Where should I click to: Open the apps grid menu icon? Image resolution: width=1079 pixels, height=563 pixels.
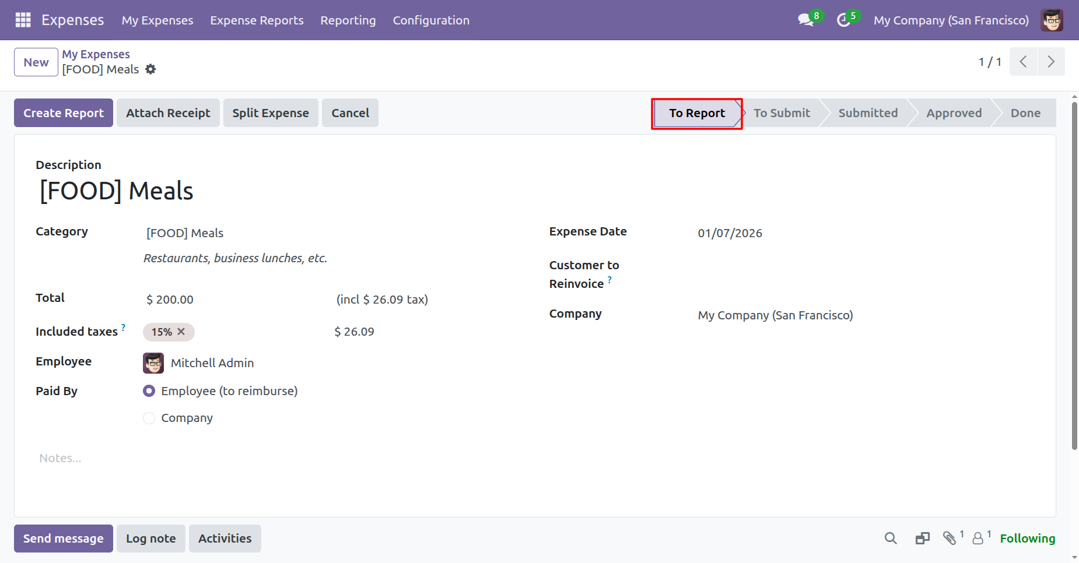pyautogui.click(x=23, y=20)
